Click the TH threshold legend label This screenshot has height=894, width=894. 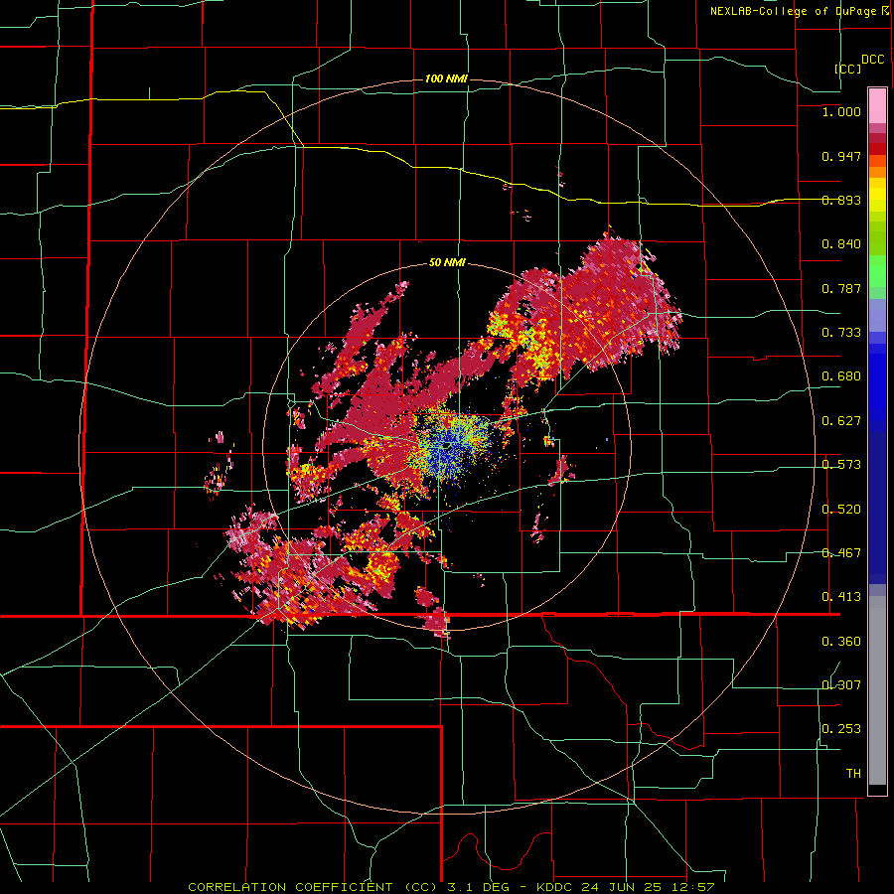point(853,774)
